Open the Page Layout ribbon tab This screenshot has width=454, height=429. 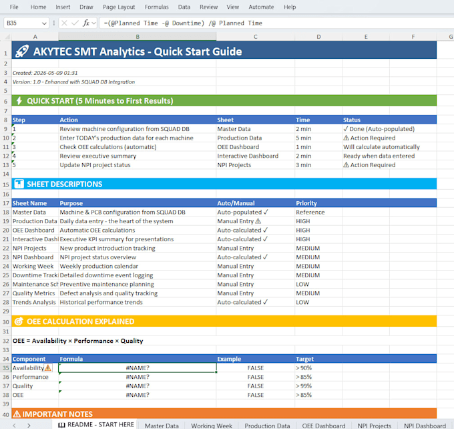point(119,7)
